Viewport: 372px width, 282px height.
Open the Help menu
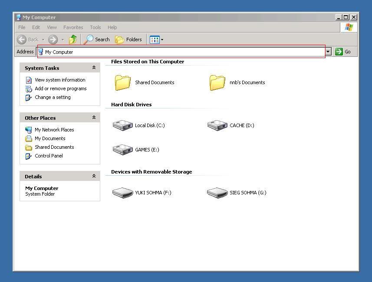click(112, 27)
